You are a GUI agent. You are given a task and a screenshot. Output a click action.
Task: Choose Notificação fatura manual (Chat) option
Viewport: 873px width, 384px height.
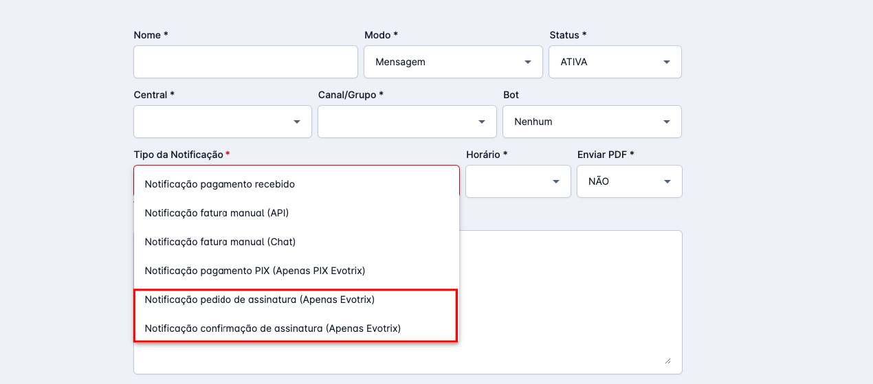(220, 242)
